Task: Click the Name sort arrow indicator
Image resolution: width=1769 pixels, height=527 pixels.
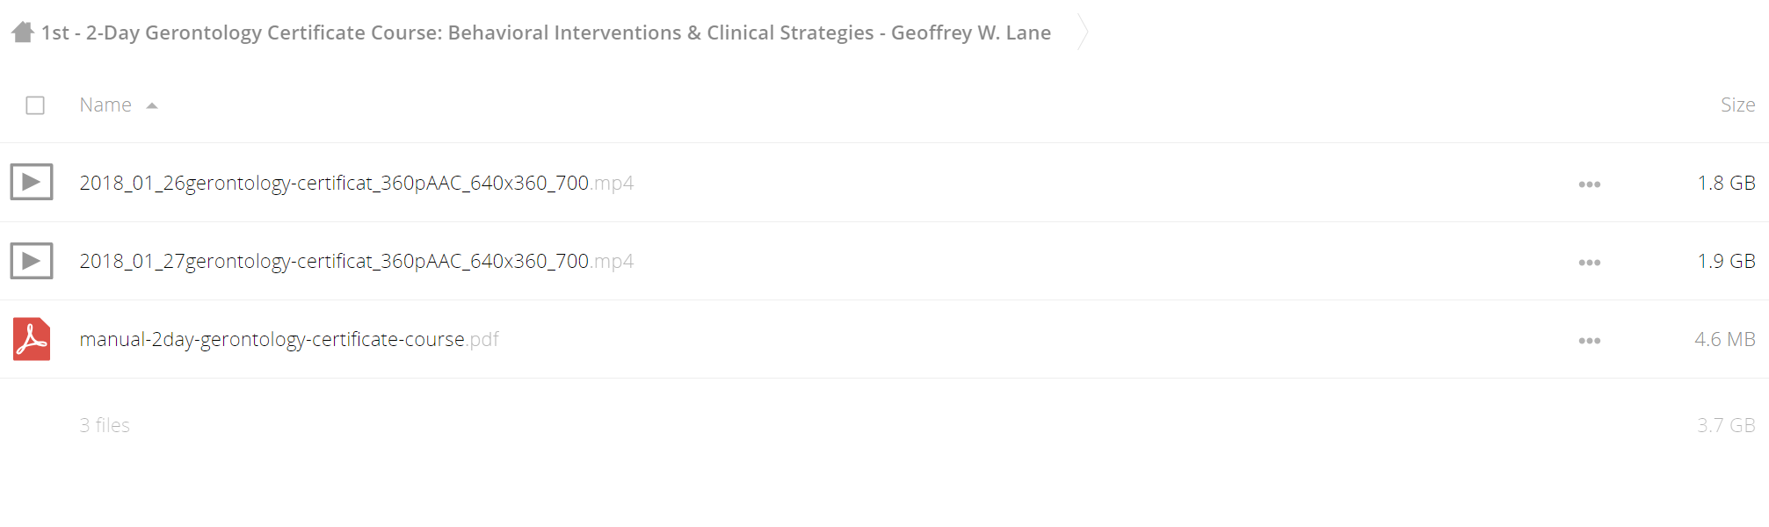Action: [x=152, y=105]
